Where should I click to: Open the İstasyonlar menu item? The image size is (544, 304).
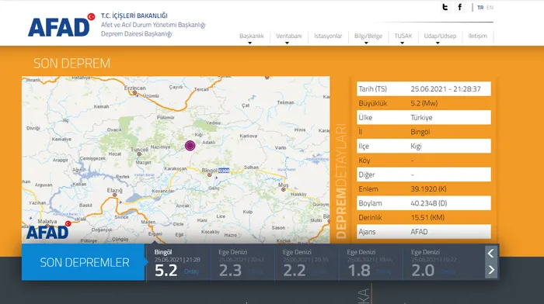328,36
